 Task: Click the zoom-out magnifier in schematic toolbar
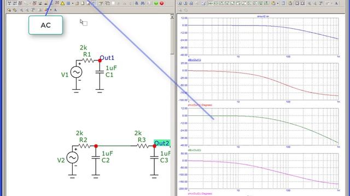point(27,10)
